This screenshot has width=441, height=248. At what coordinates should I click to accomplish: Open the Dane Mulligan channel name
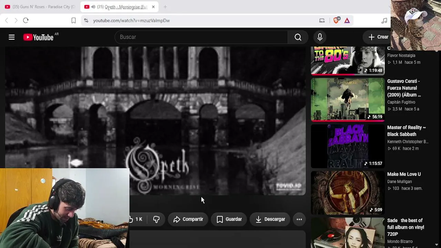[x=399, y=182]
